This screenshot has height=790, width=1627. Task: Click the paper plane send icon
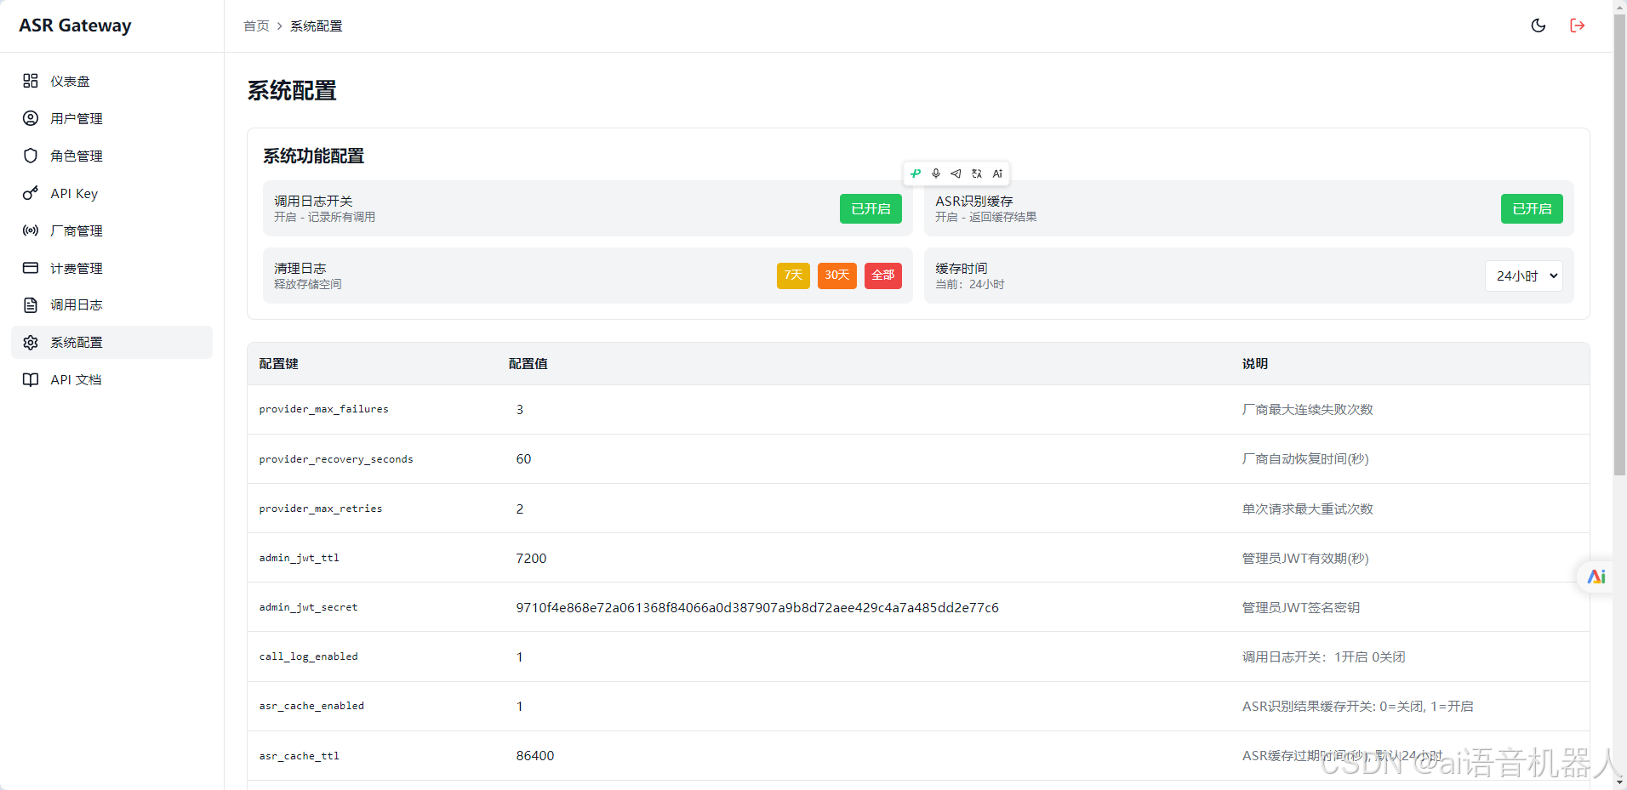956,173
